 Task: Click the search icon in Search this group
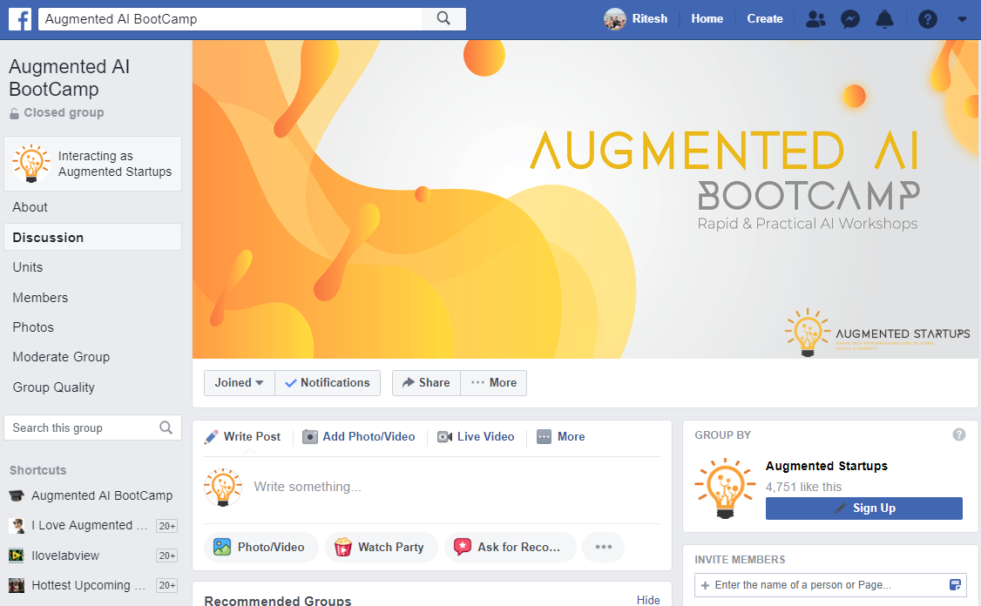(166, 428)
